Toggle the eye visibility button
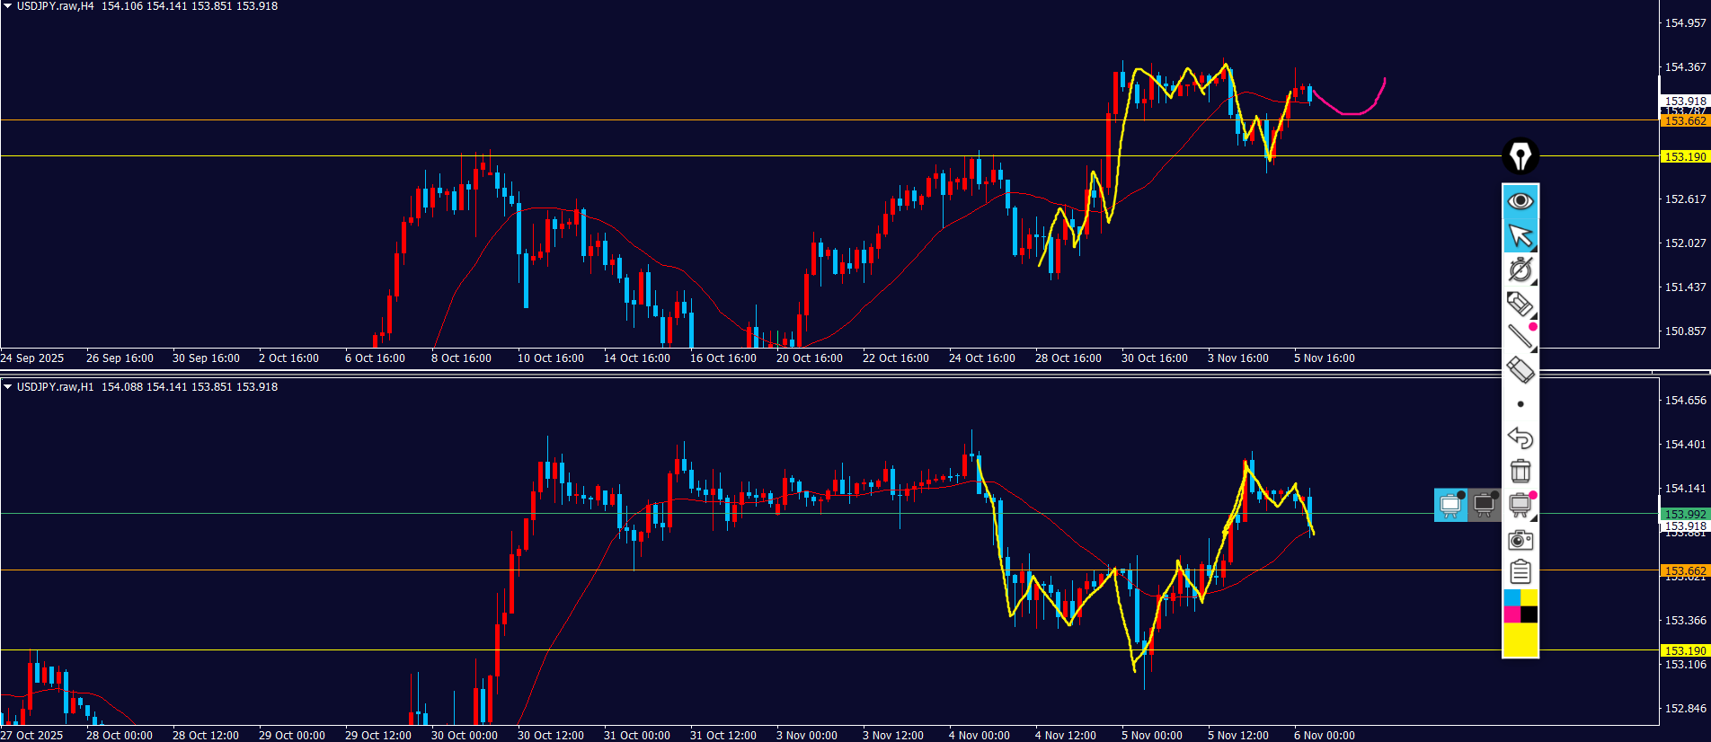This screenshot has width=1711, height=742. [x=1520, y=201]
